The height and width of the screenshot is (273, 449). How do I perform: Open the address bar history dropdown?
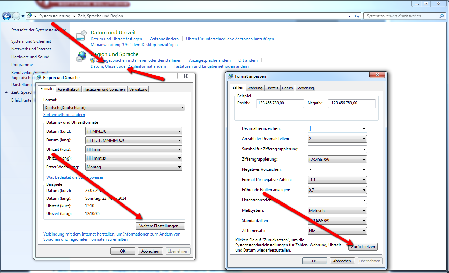[349, 16]
